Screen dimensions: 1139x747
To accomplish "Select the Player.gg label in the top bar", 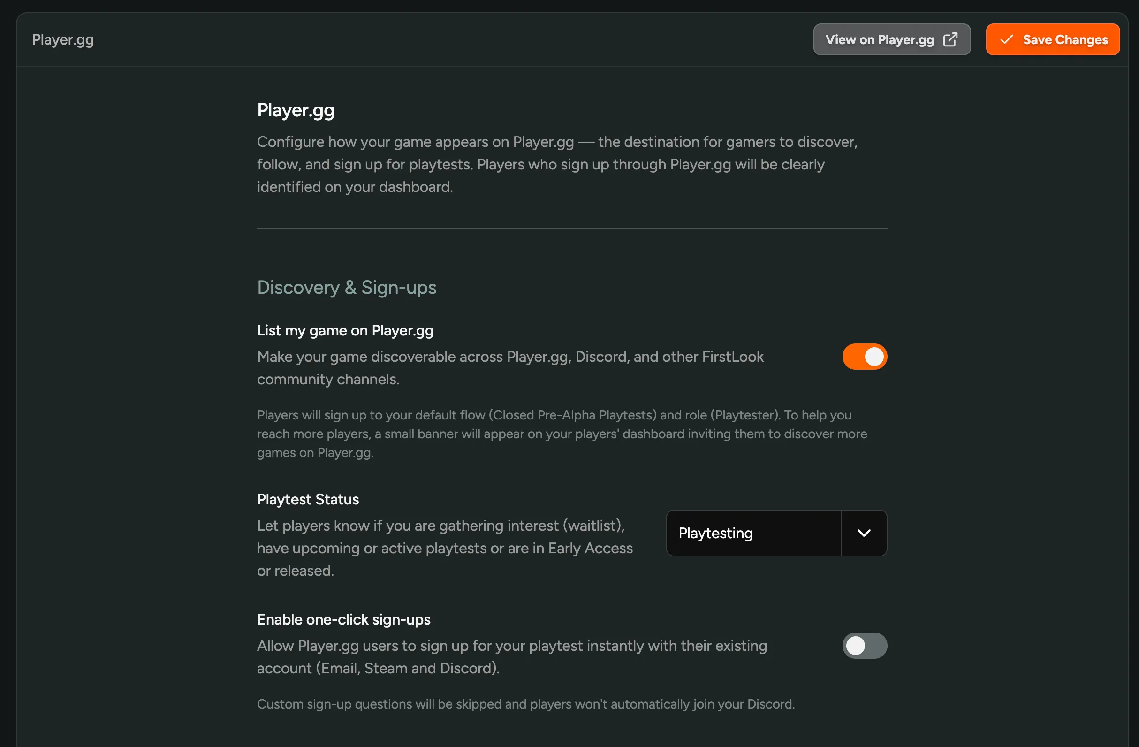I will pos(62,40).
